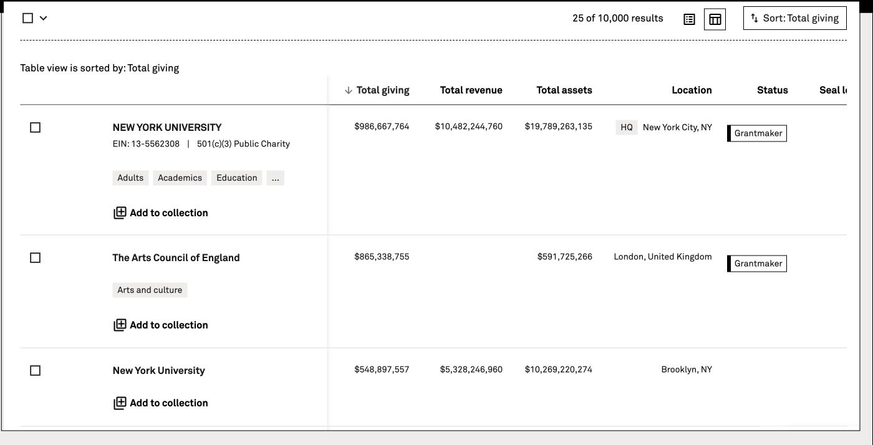Click Brooklyn, NY location text
This screenshot has width=873, height=445.
click(687, 370)
